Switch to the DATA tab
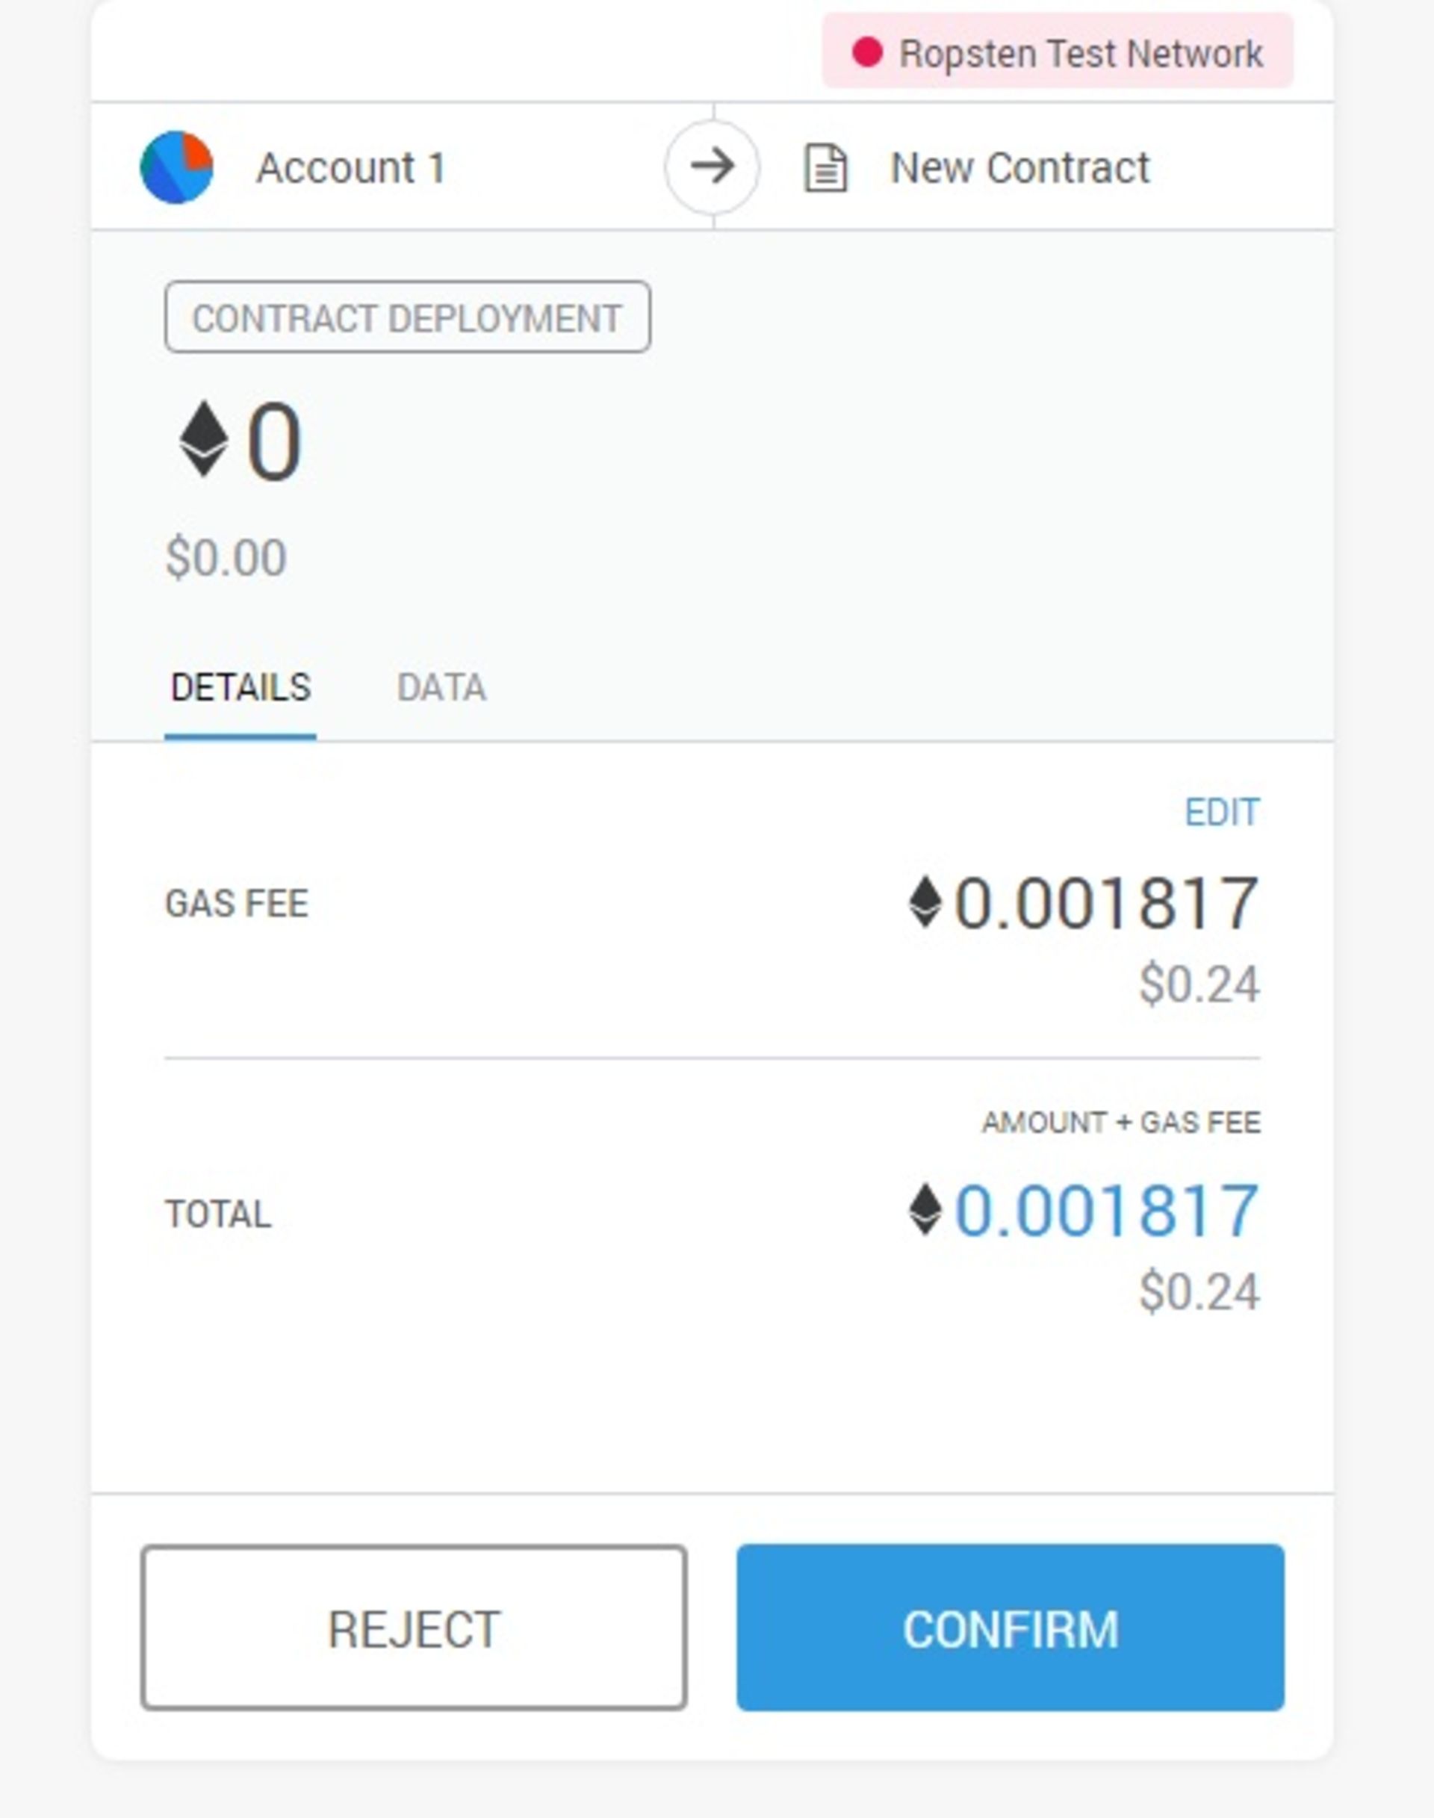Image resolution: width=1434 pixels, height=1818 pixels. (x=441, y=688)
